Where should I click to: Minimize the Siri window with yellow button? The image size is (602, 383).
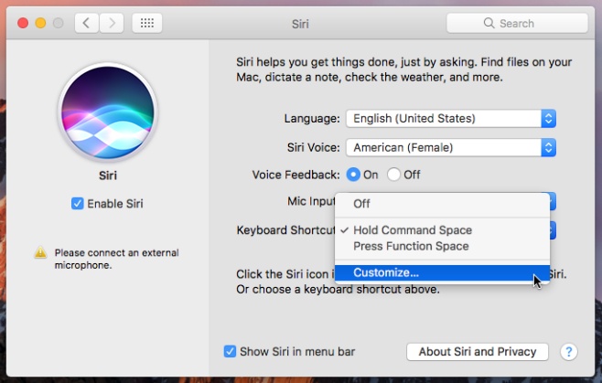(40, 23)
